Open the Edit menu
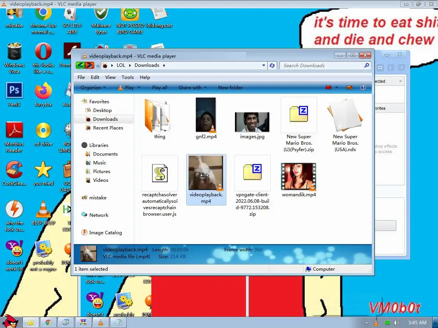438x328 pixels. tap(95, 77)
